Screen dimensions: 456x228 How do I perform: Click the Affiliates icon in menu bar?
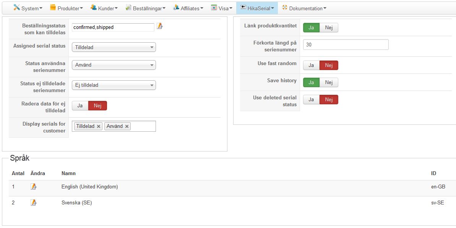point(176,8)
